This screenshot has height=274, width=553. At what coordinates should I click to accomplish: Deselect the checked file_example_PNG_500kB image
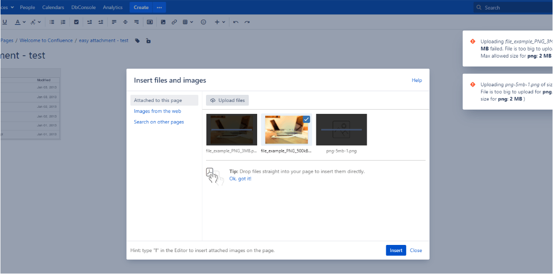286,130
